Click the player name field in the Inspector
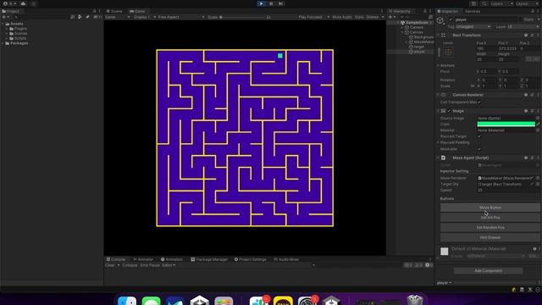This screenshot has width=542, height=305. point(485,19)
